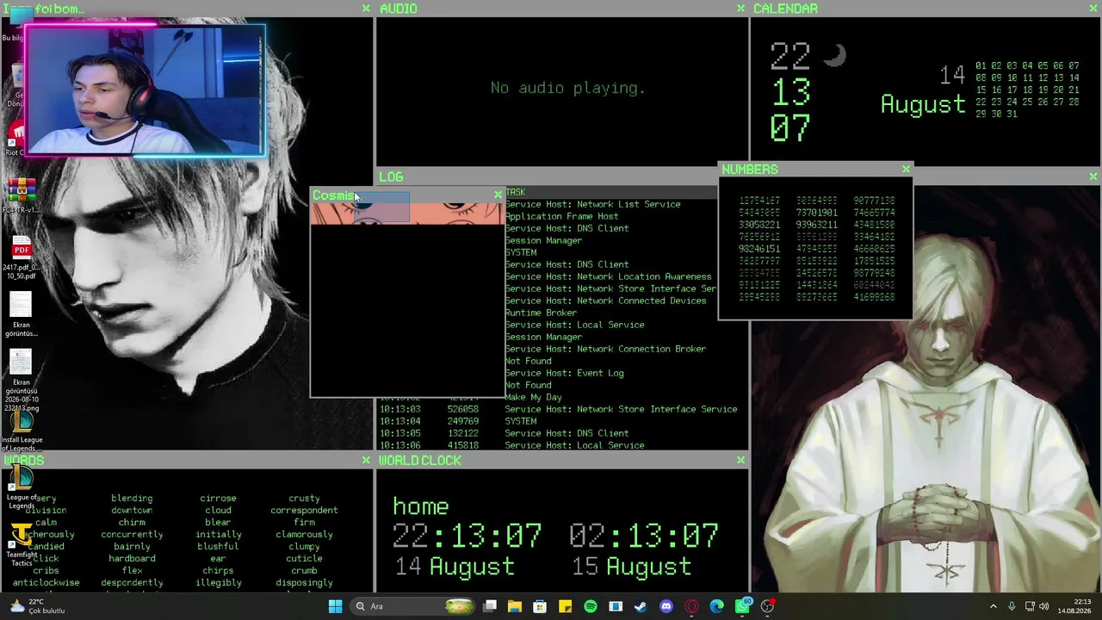Screen dimensions: 1102x620
Task: Launch Steam from the taskbar
Action: [x=641, y=606]
